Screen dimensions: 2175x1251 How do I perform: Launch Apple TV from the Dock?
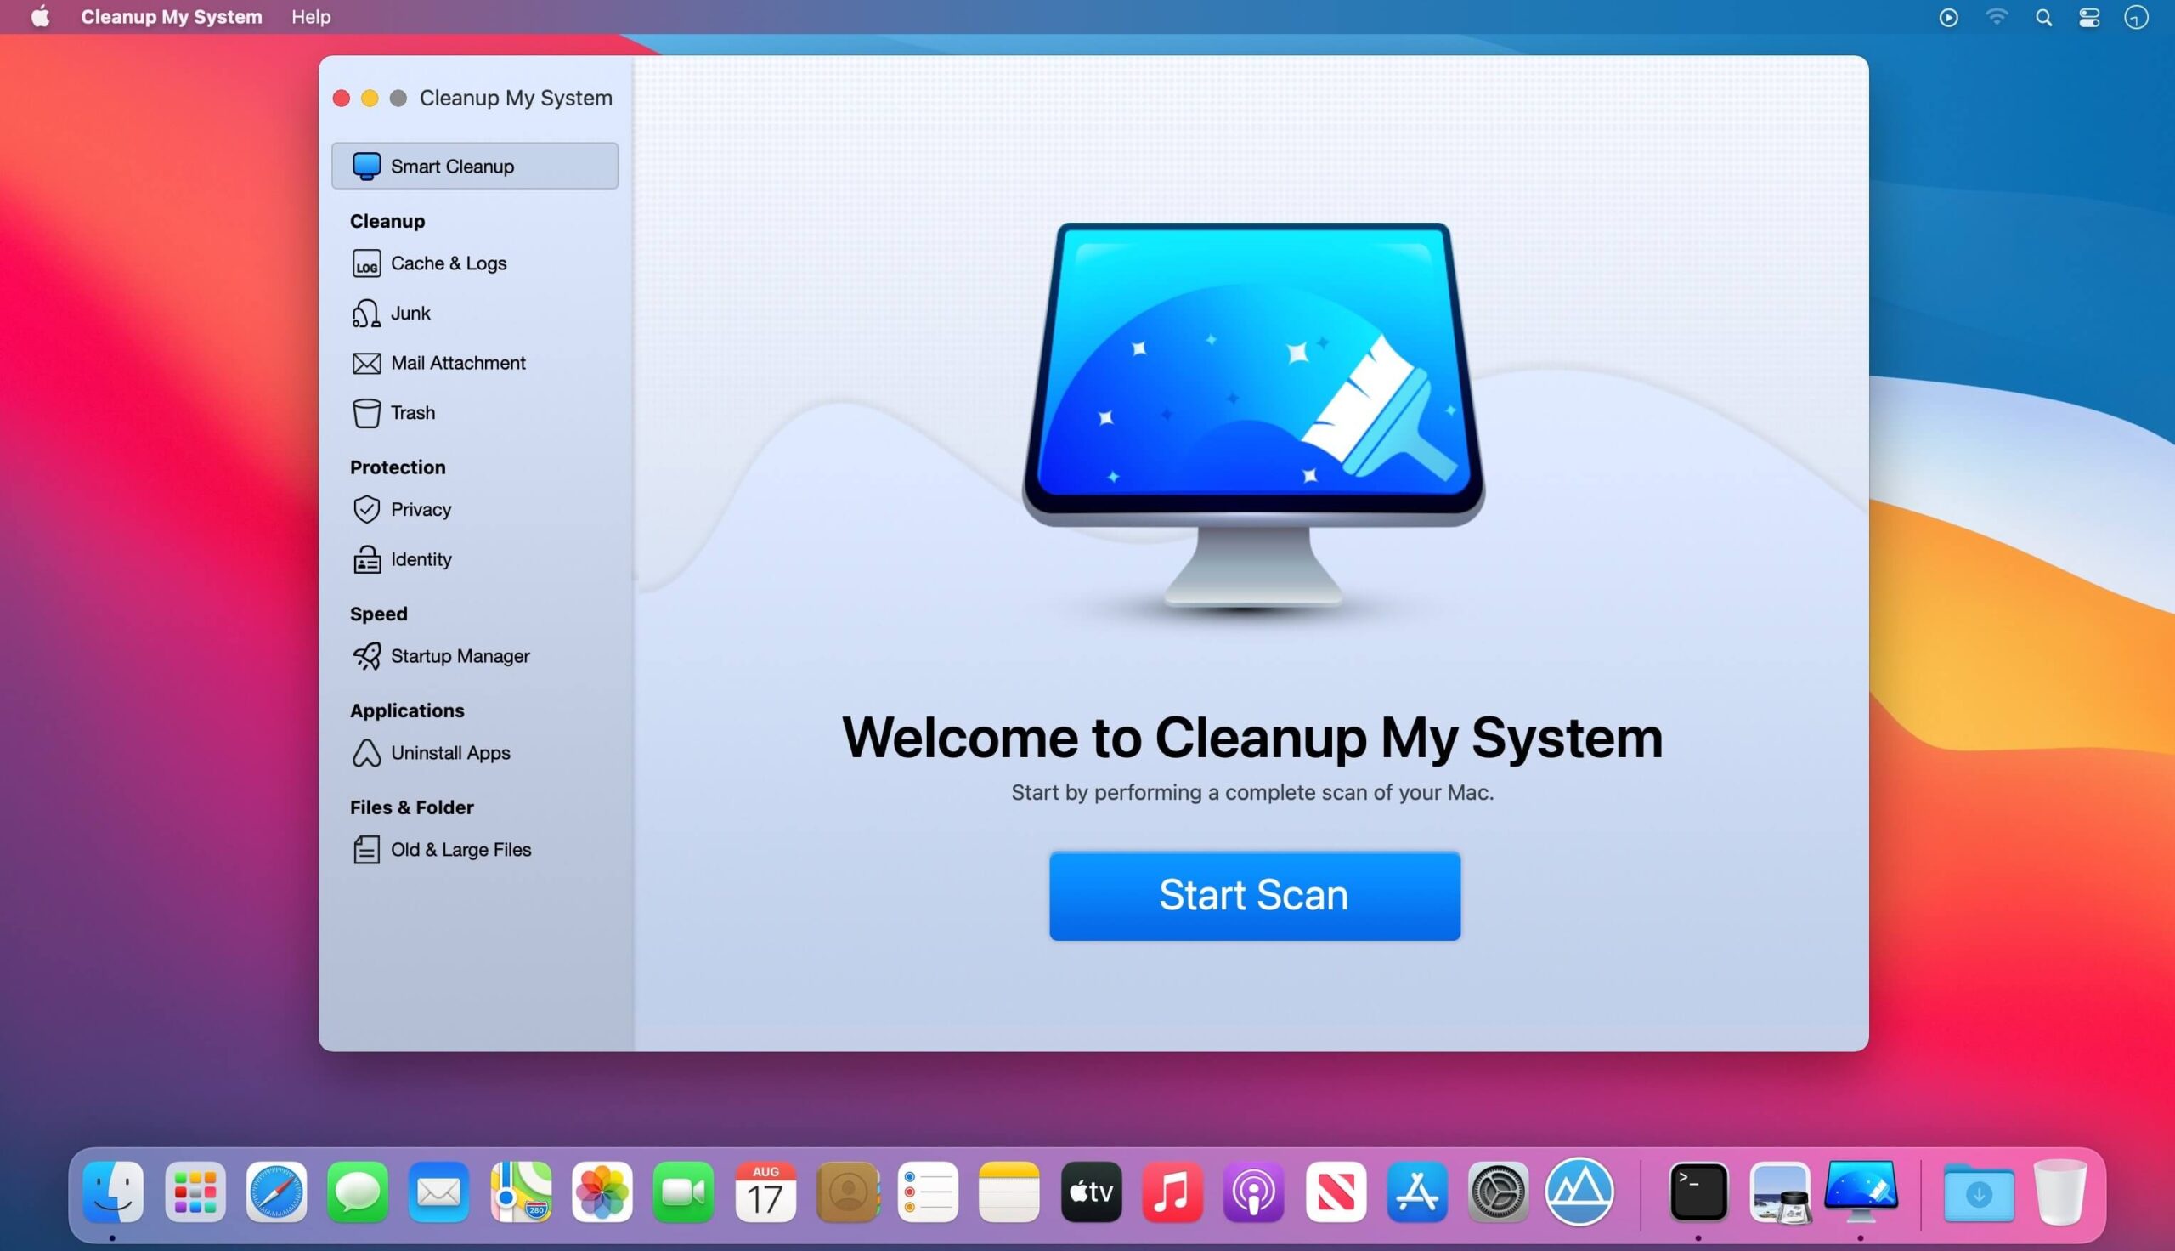1092,1192
